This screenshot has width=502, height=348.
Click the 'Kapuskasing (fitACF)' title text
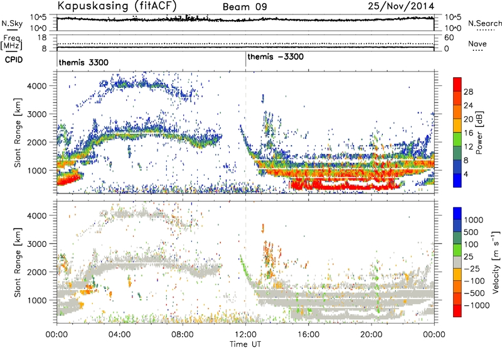(117, 6)
